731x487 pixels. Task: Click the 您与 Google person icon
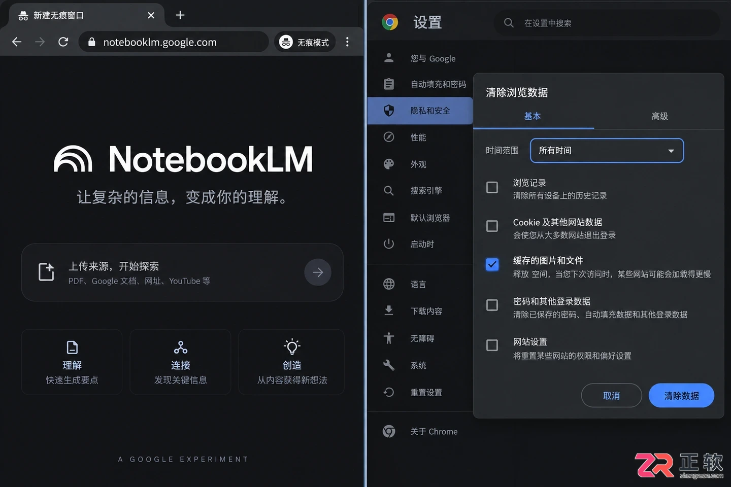[389, 58]
